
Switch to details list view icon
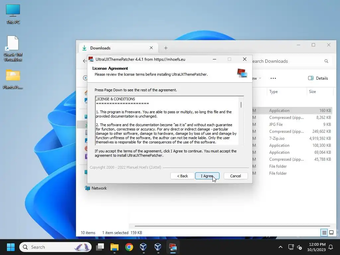[x=324, y=233]
